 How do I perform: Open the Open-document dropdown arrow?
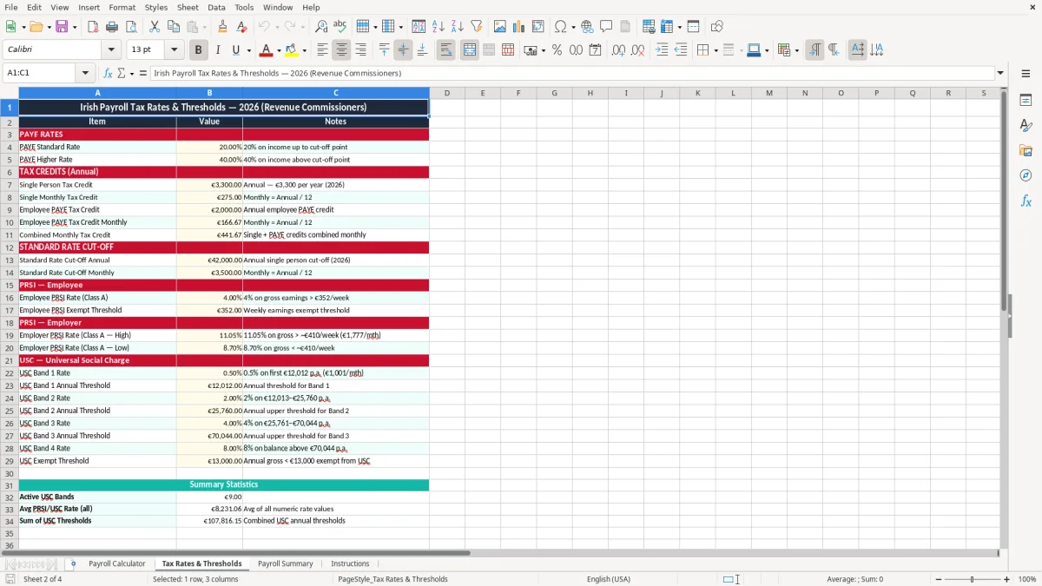pos(48,27)
